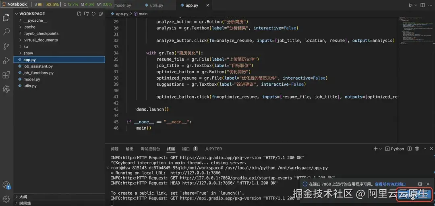Click app.py in the breadcrumb path
Viewport: 435px width, 206px height.
tap(121, 14)
